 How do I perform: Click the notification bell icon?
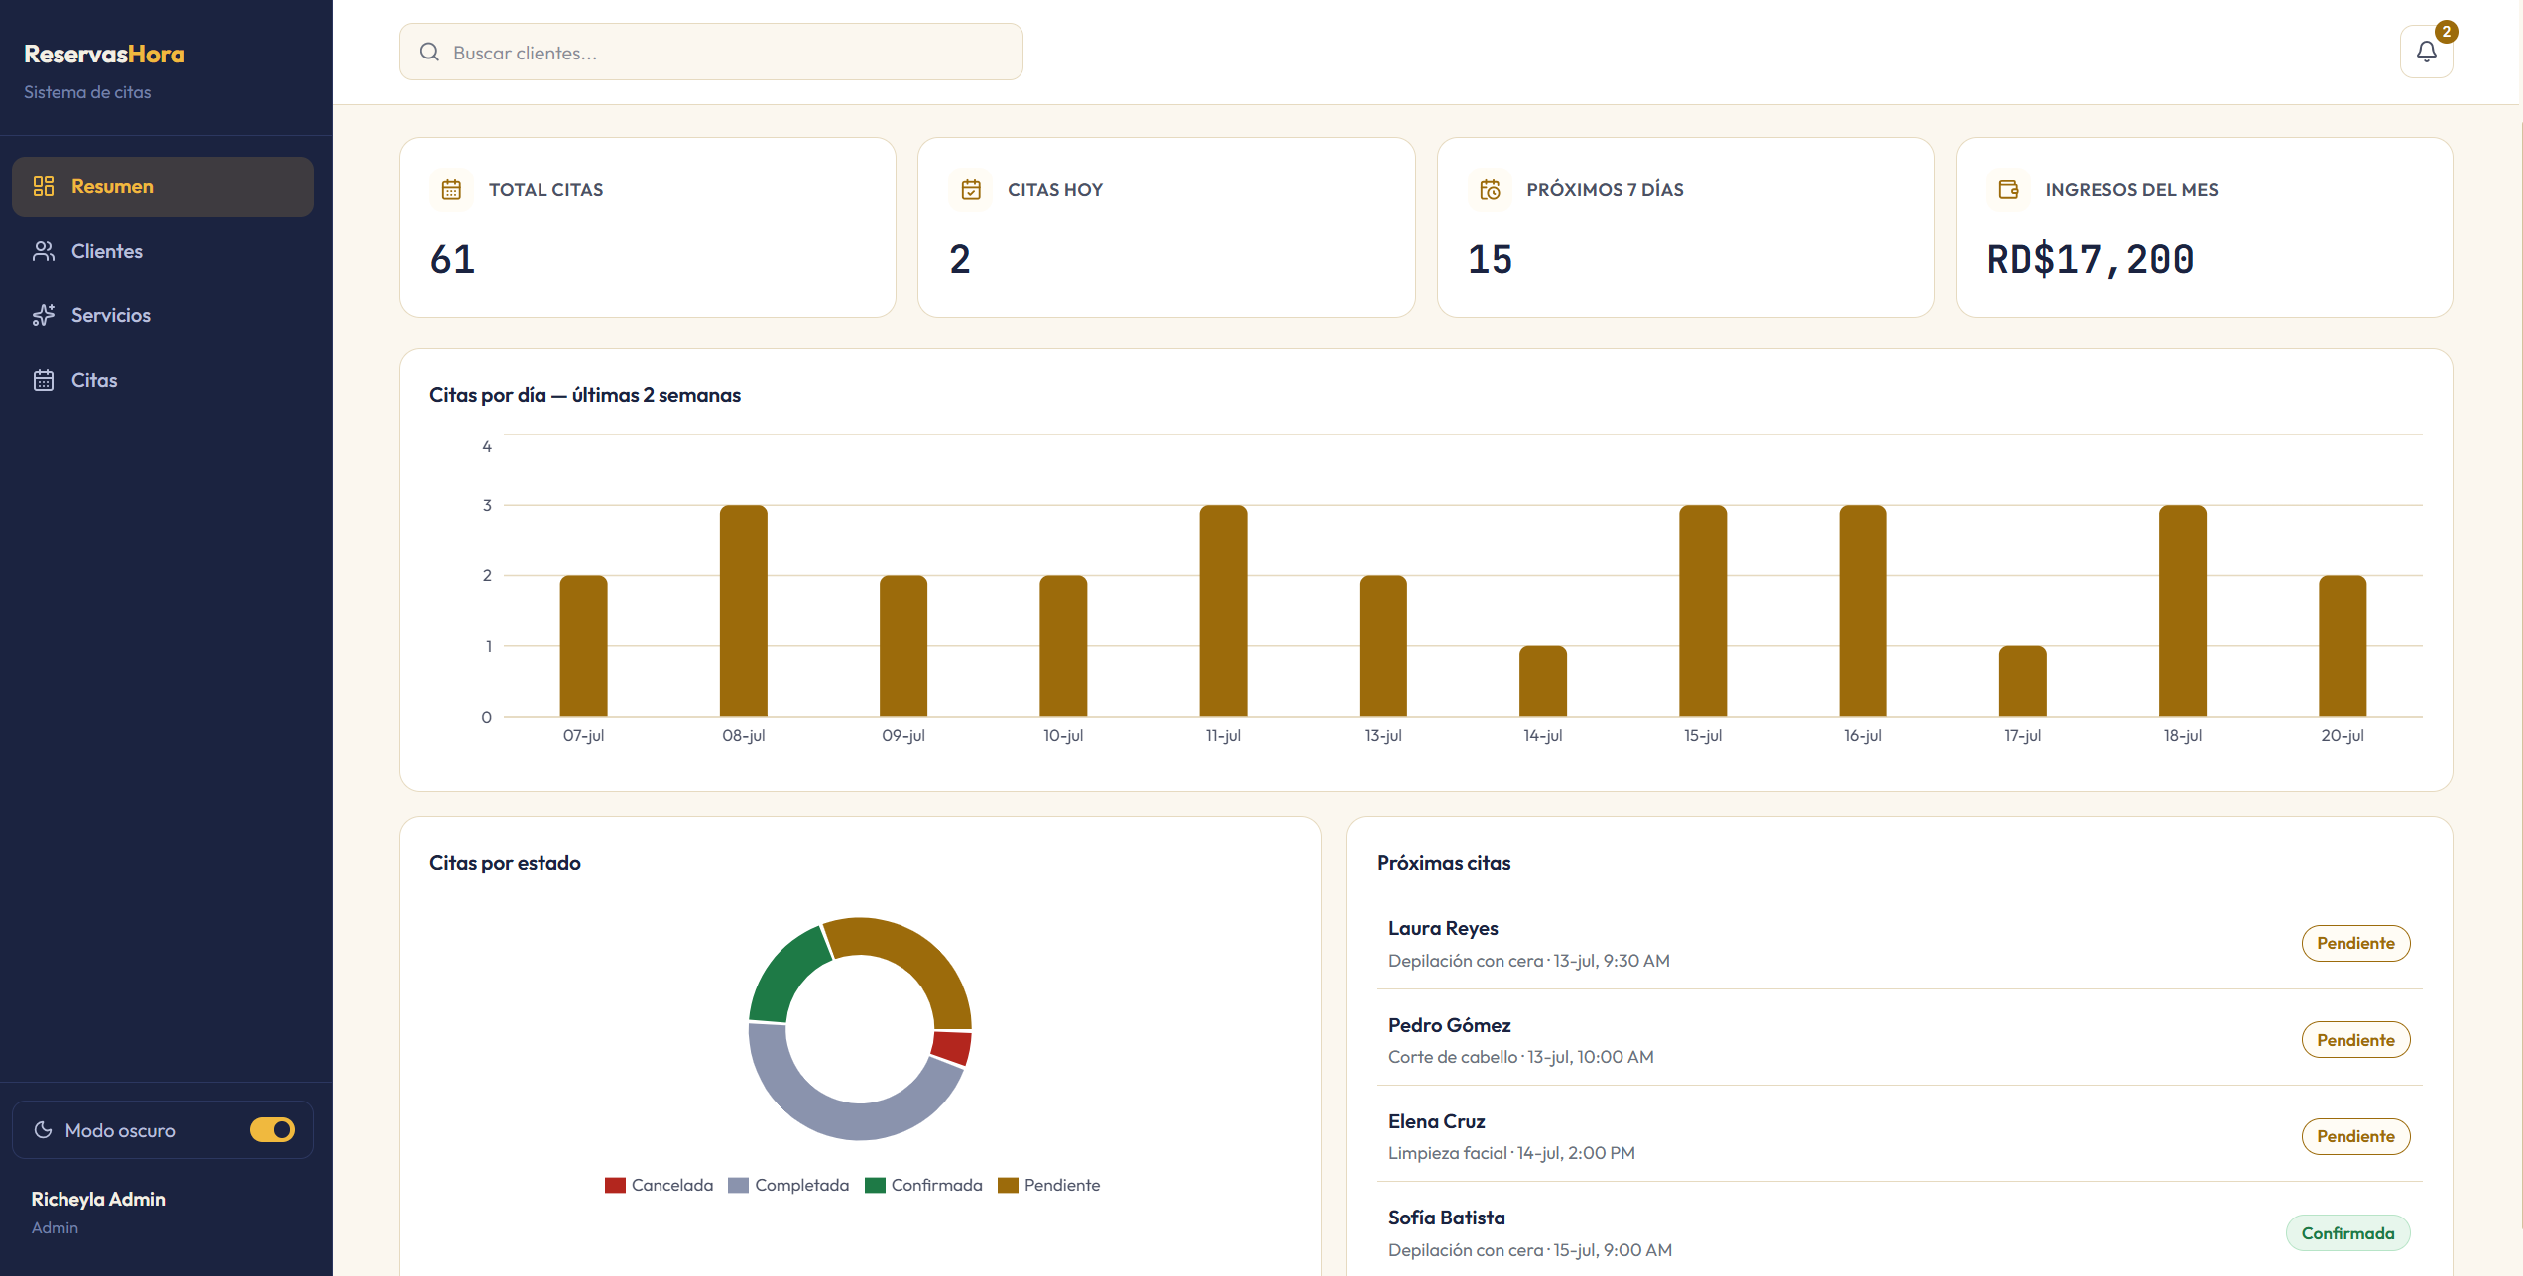point(2426,52)
